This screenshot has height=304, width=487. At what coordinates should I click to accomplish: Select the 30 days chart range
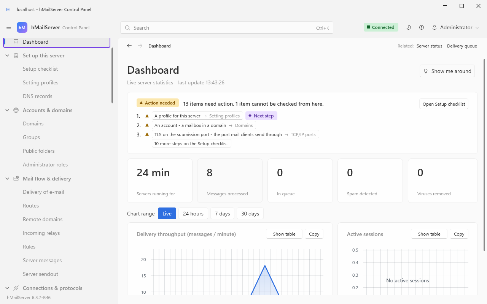(x=250, y=214)
